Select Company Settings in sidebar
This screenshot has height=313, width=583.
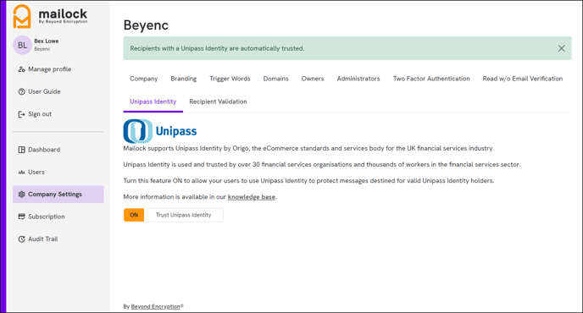coord(58,195)
